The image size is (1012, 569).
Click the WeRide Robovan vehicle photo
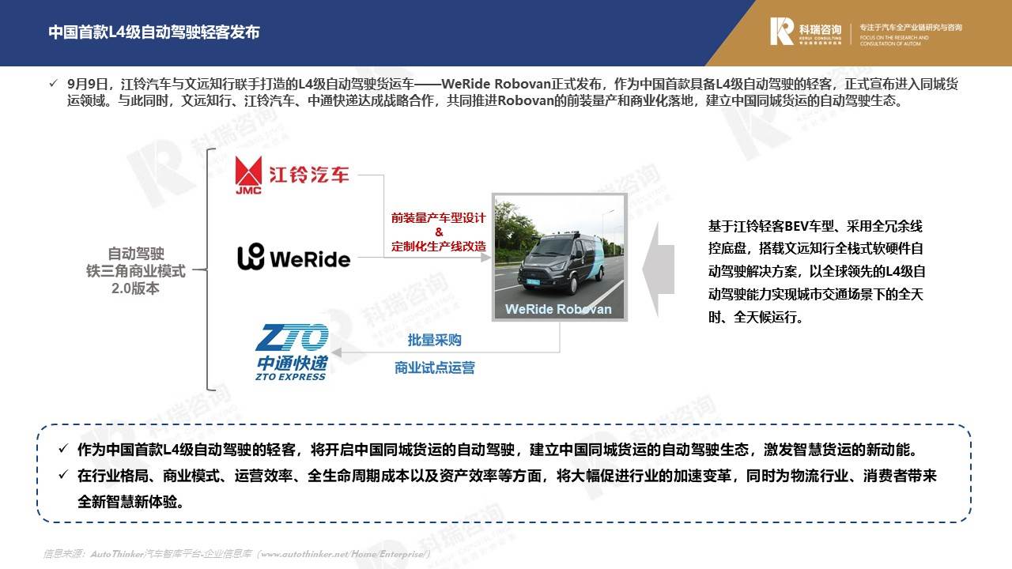pos(559,256)
